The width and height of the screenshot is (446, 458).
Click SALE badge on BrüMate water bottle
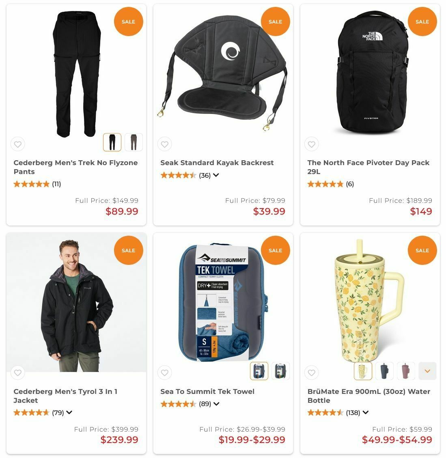[x=422, y=250]
